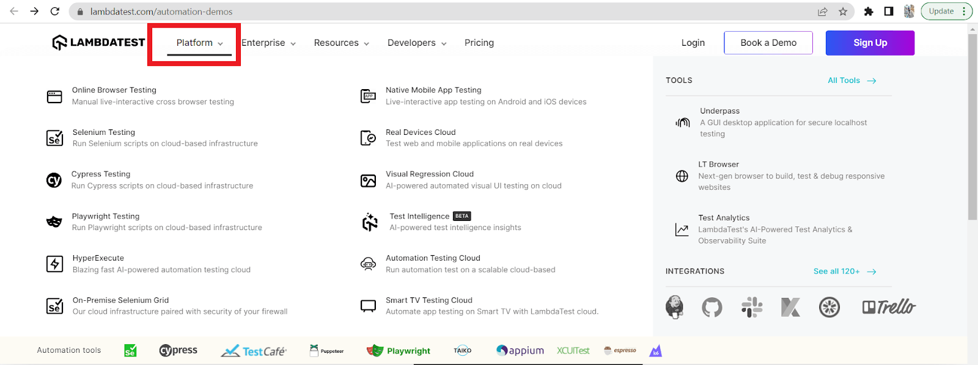
Task: Click the Appium logo in tools bar
Action: (520, 350)
